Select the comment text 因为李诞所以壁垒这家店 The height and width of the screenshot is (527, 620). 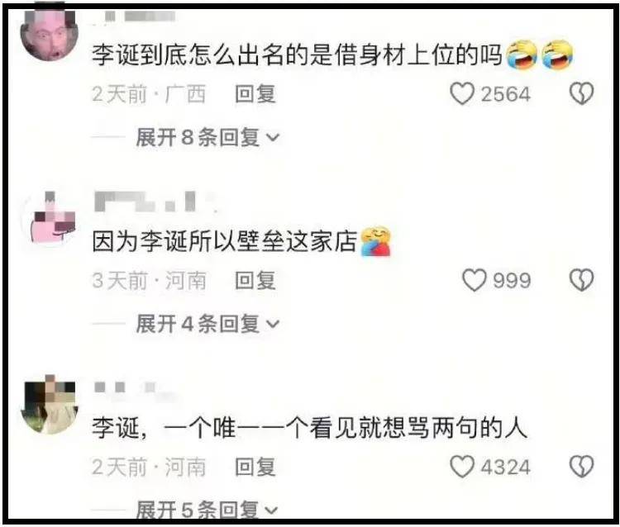(x=225, y=240)
